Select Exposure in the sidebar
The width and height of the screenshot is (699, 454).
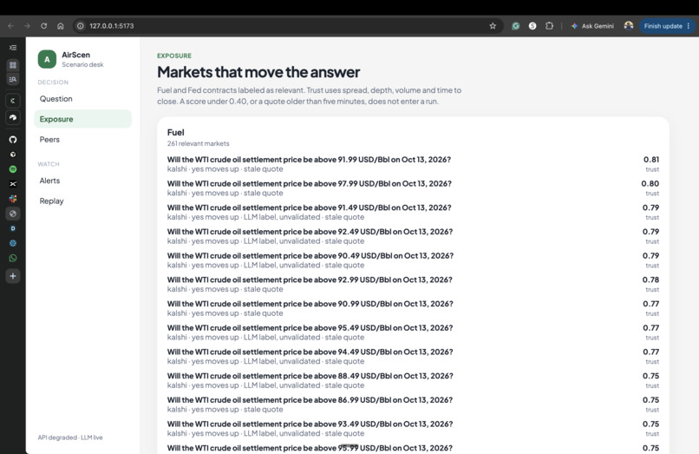[x=82, y=119]
